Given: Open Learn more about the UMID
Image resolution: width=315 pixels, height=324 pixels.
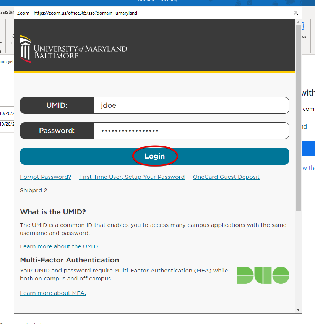Looking at the screenshot, I should (x=60, y=246).
